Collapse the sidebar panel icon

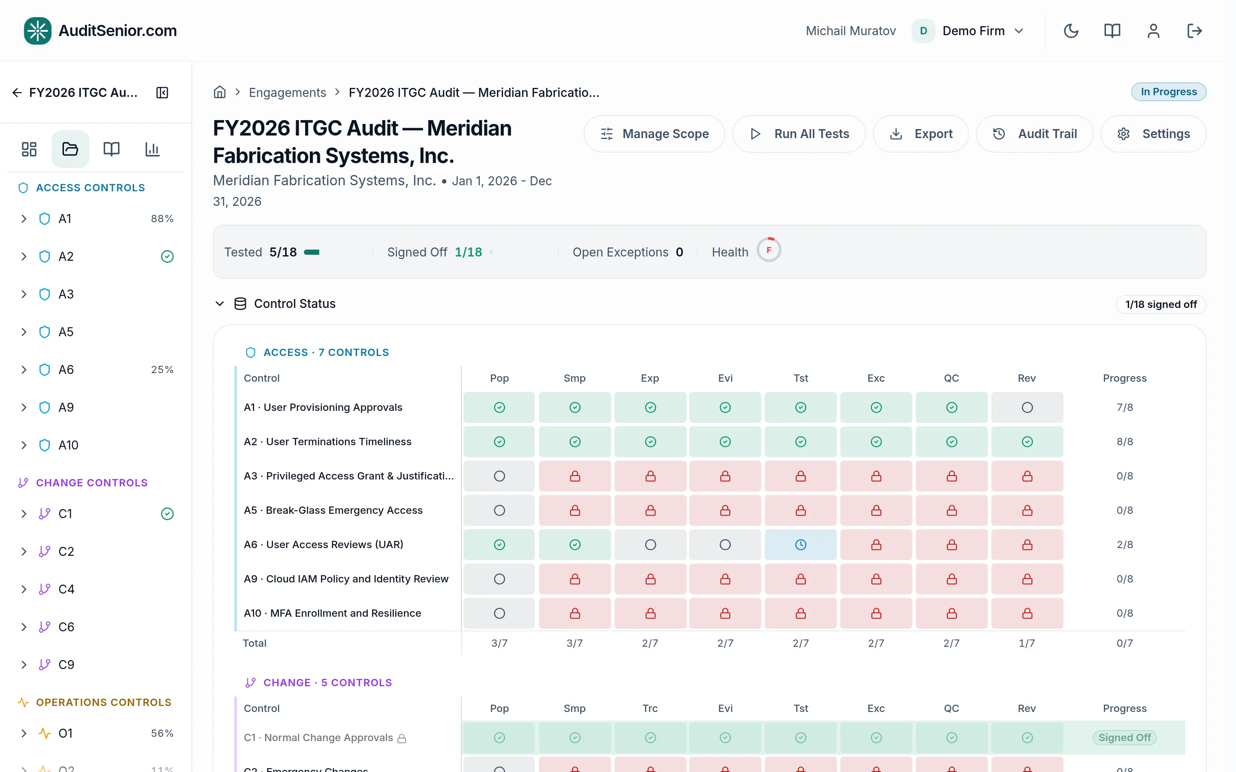162,92
